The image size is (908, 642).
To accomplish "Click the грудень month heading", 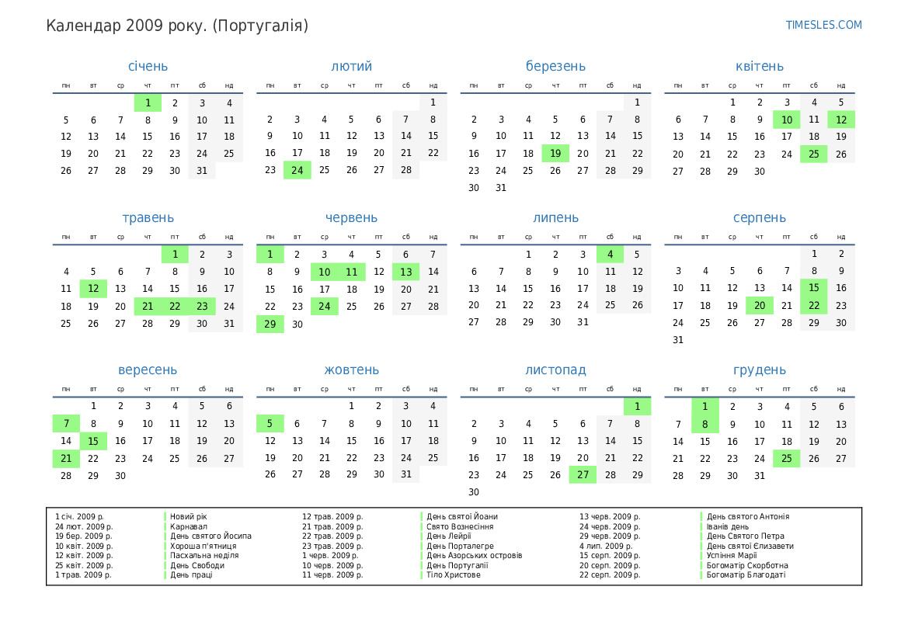I will (759, 370).
